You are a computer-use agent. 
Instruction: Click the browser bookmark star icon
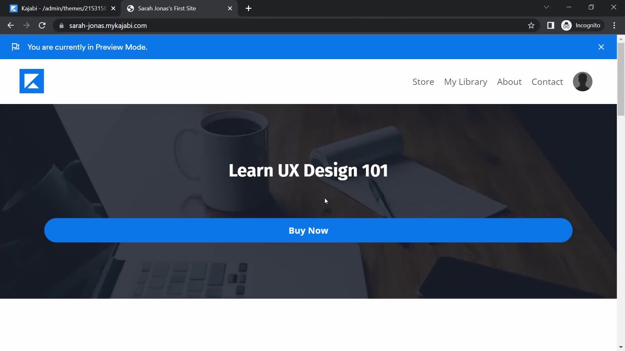tap(532, 25)
